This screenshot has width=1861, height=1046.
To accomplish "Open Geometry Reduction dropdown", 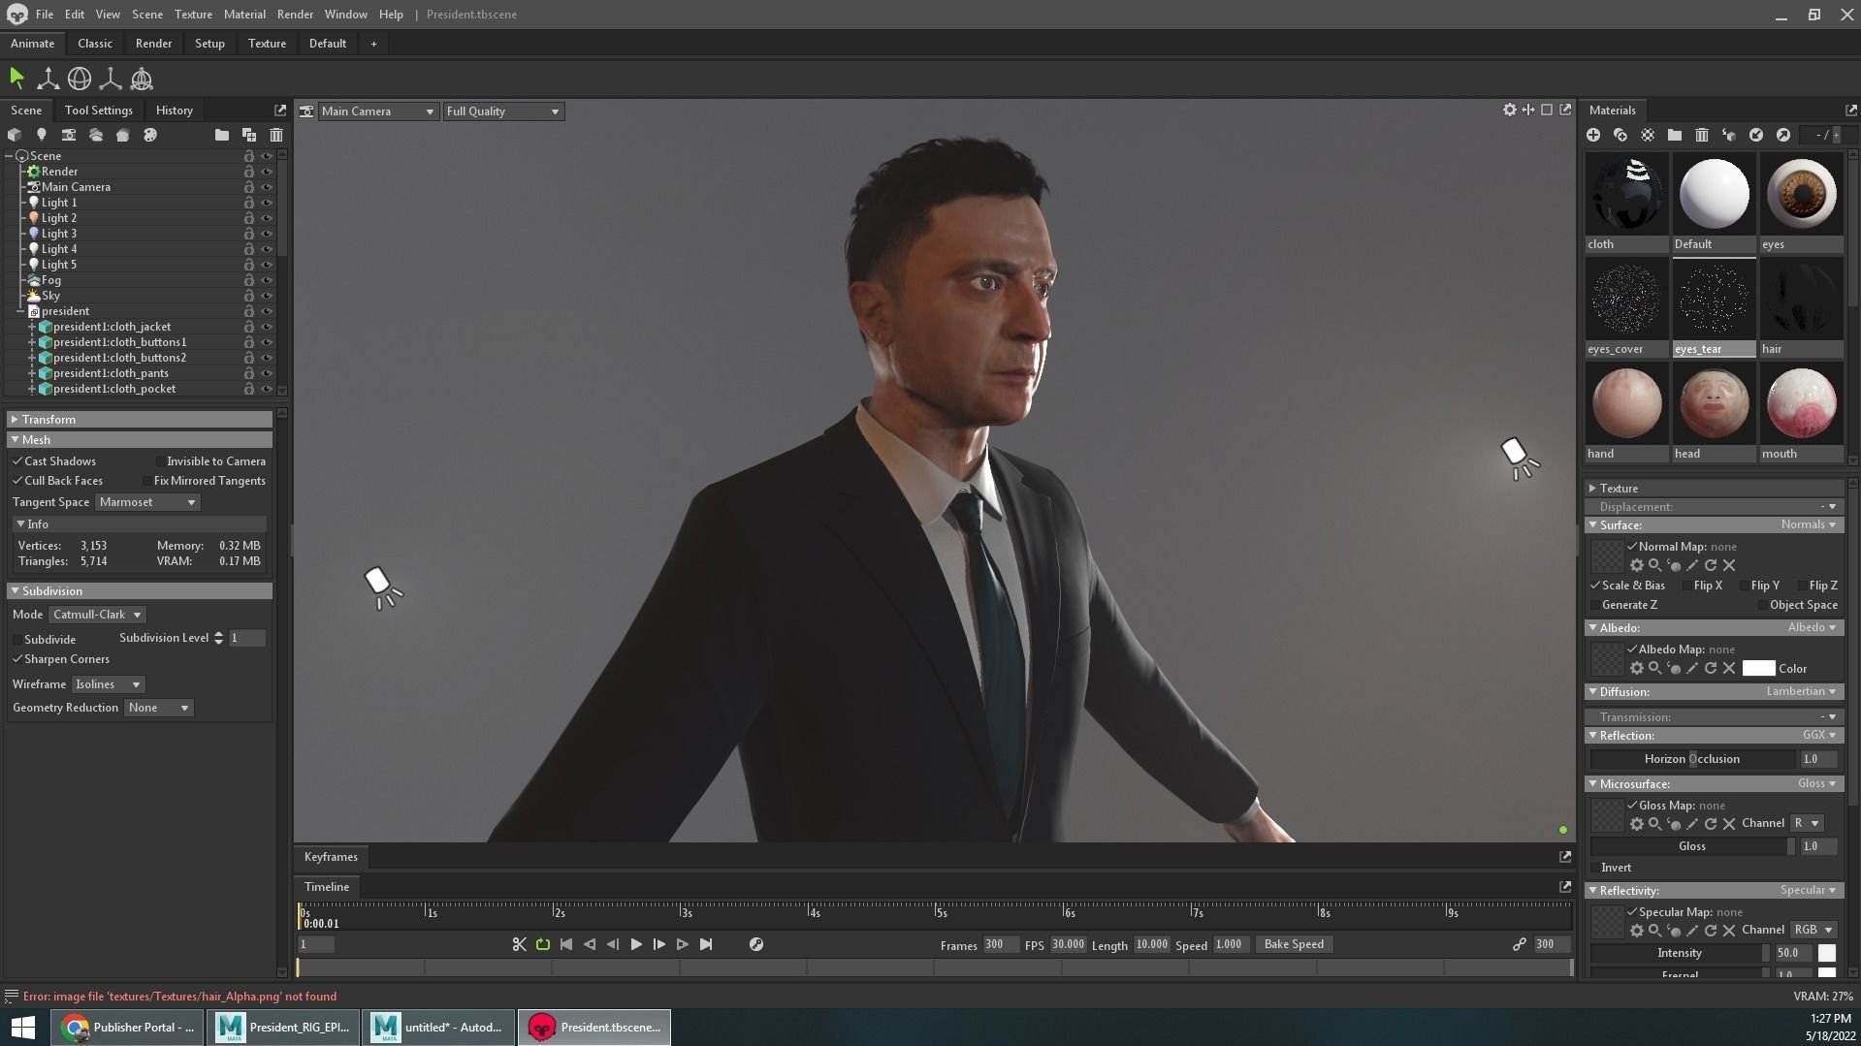I will pos(159,708).
